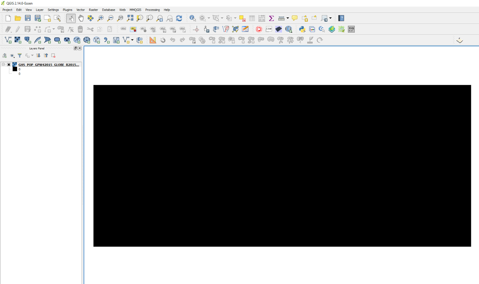Float the Layers Panel undock button
The height and width of the screenshot is (284, 479).
(75, 48)
